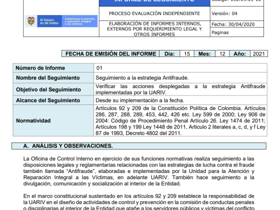Image resolution: width=280 pixels, height=210 pixels.
Task: Click line 'divulgación, comunicación y socialización'
Action: [x=102, y=183]
